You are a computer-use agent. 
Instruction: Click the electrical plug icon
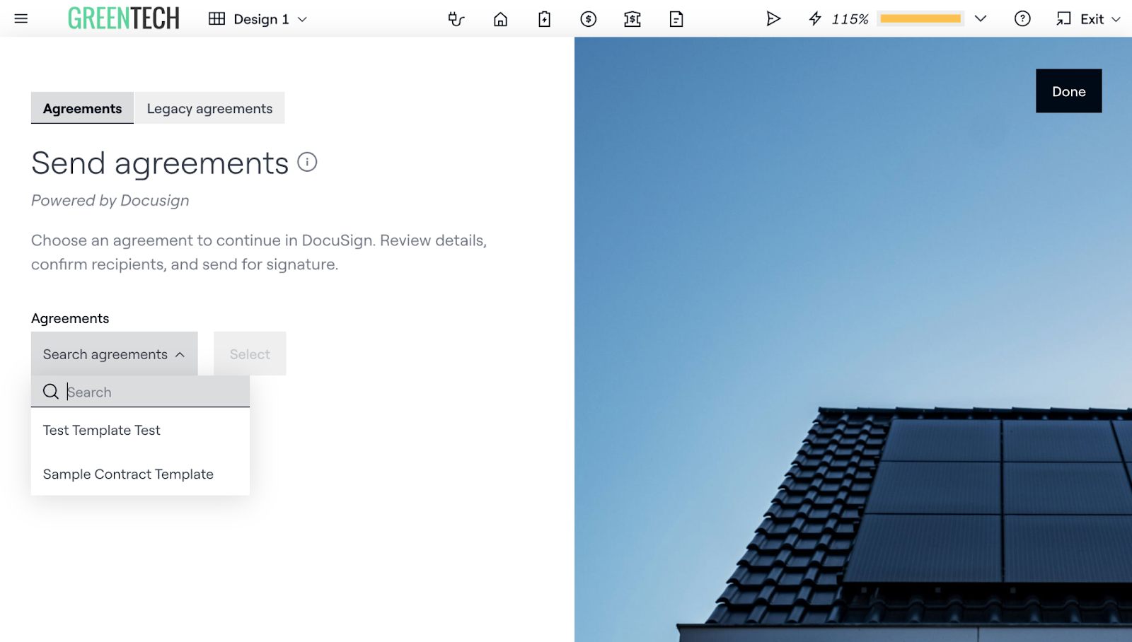tap(456, 19)
